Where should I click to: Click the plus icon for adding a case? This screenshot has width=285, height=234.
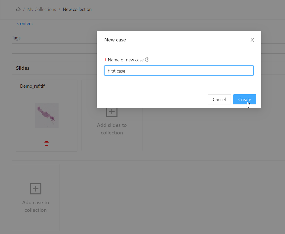(36, 189)
